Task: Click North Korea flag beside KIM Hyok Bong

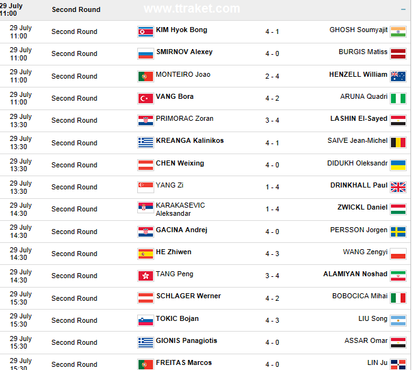Action: point(145,32)
